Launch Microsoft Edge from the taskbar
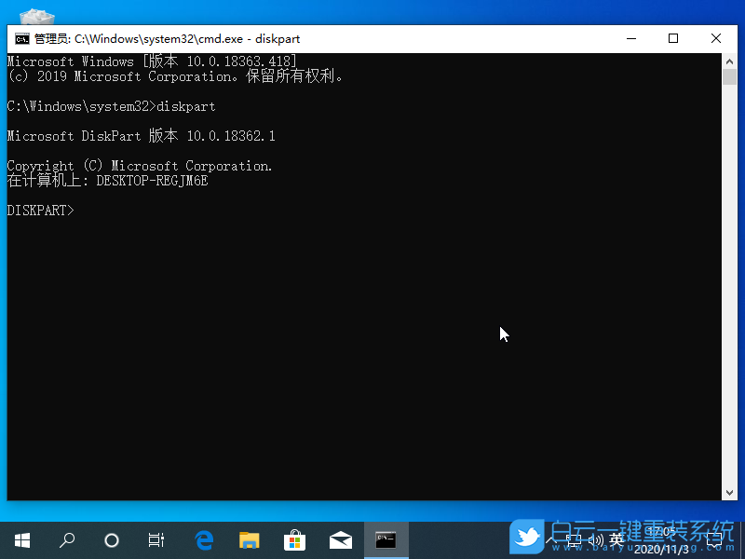The width and height of the screenshot is (745, 559). click(204, 539)
